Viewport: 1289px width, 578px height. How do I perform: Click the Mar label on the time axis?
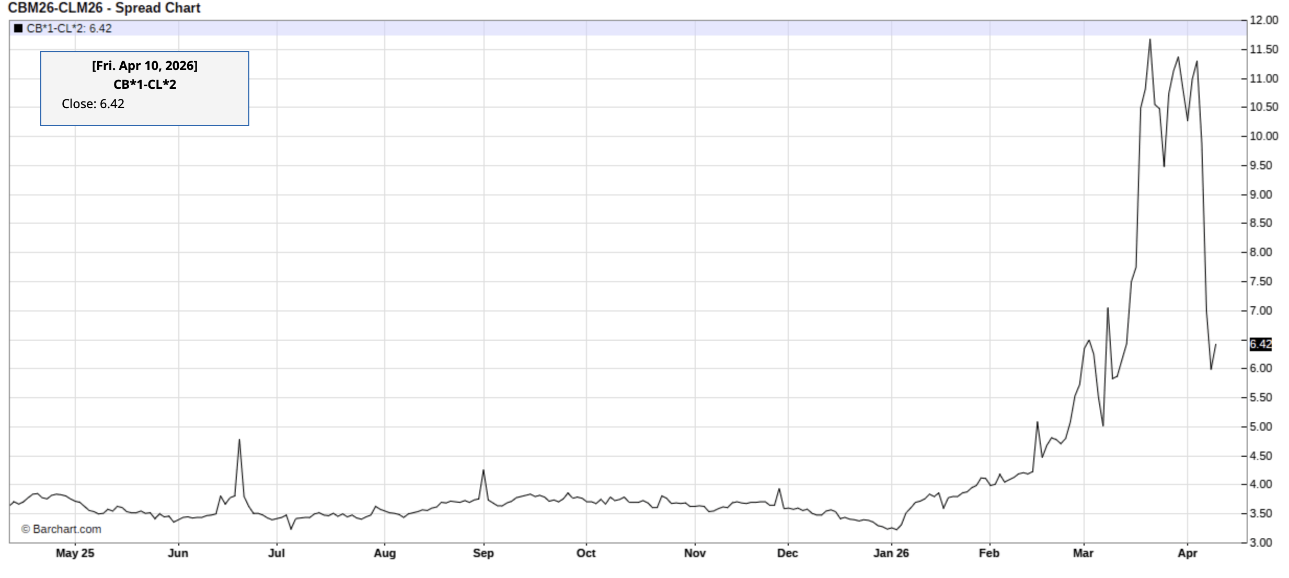click(x=1083, y=553)
